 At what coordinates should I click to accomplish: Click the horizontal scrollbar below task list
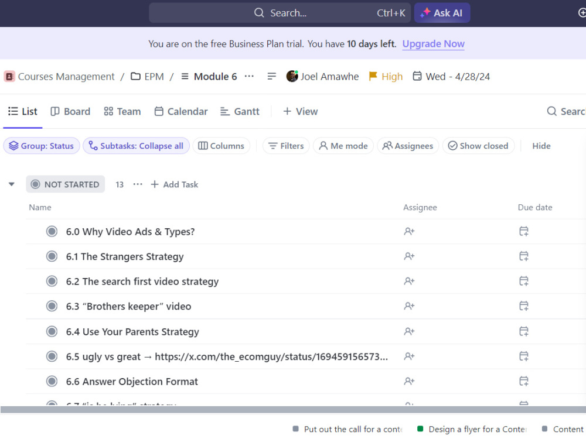(x=293, y=410)
